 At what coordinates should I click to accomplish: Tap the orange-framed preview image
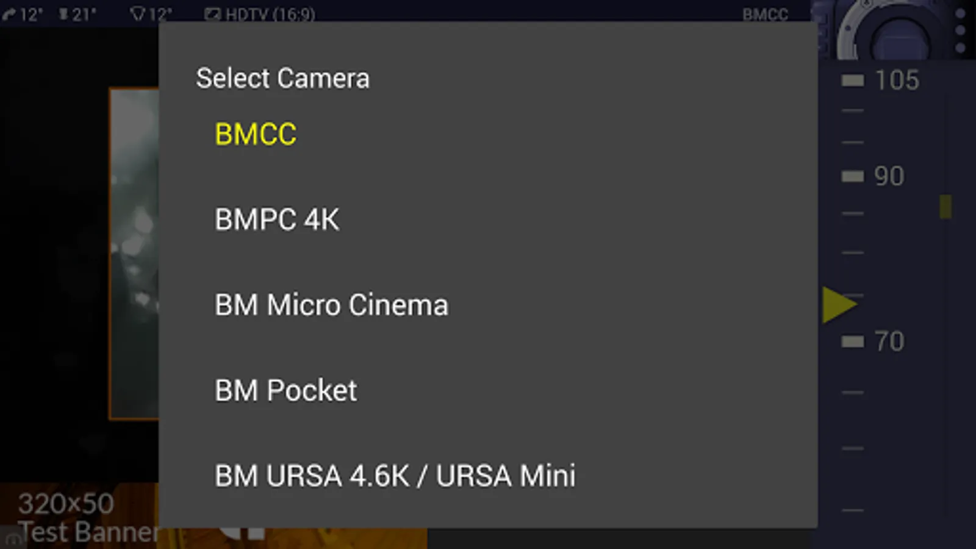[134, 253]
